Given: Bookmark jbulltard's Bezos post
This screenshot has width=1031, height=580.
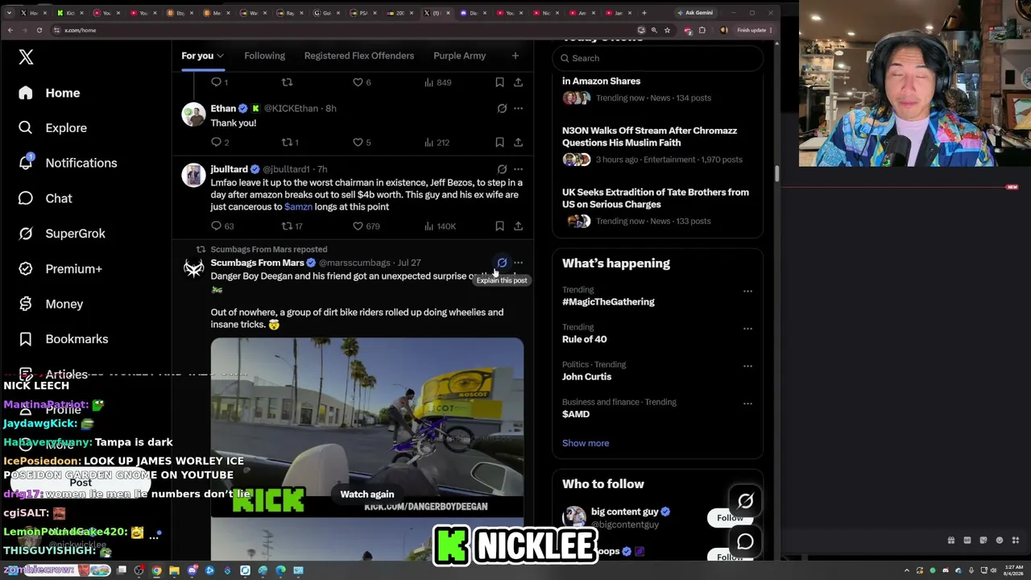Looking at the screenshot, I should pyautogui.click(x=499, y=226).
